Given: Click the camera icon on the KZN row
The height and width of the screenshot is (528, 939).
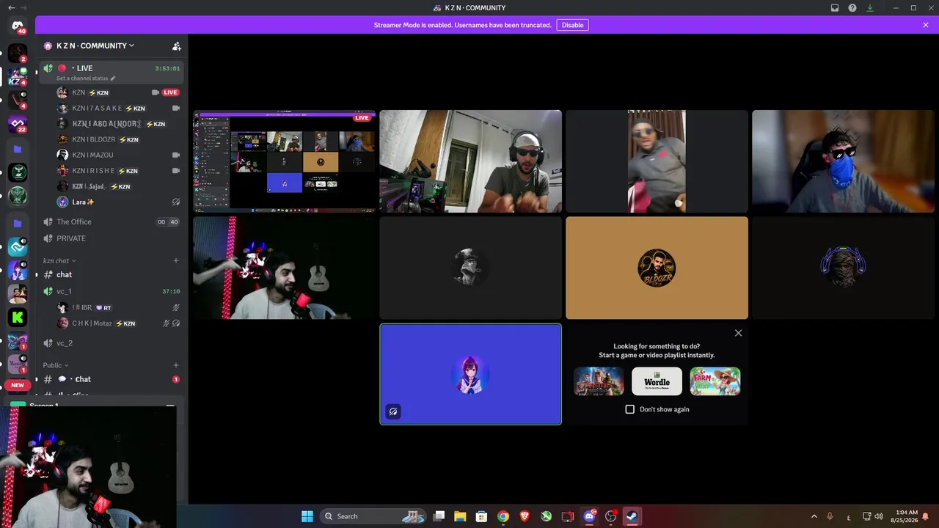Looking at the screenshot, I should pos(155,92).
